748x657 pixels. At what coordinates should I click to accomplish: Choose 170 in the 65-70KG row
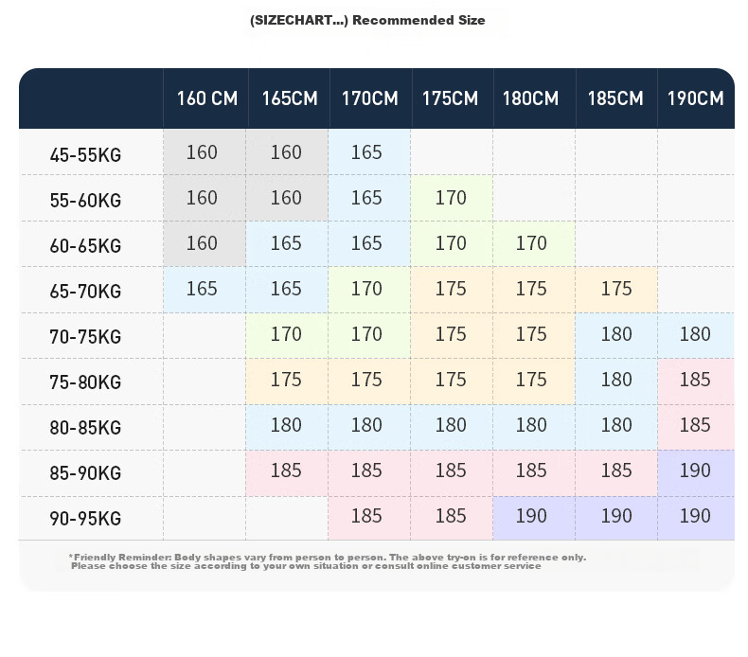pyautogui.click(x=366, y=289)
